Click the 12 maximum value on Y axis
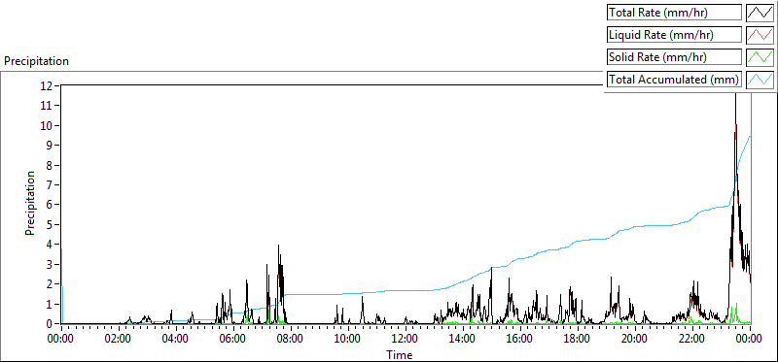 48,85
